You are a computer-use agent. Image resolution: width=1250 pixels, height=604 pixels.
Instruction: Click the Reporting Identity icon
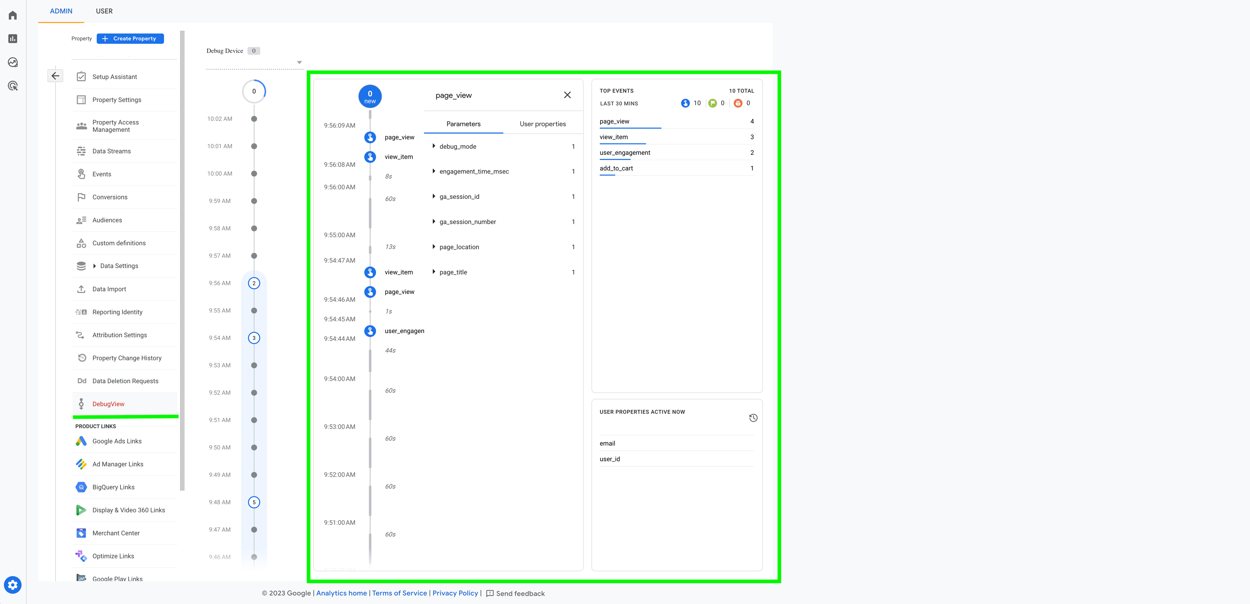(81, 312)
